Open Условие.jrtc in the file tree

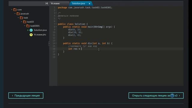[40, 35]
